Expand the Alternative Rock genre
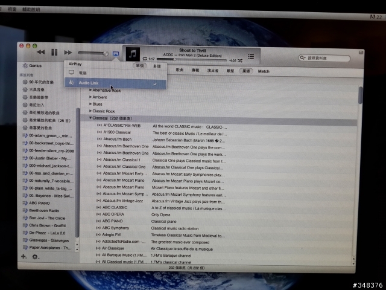This screenshot has width=386, height=290. pos(90,90)
